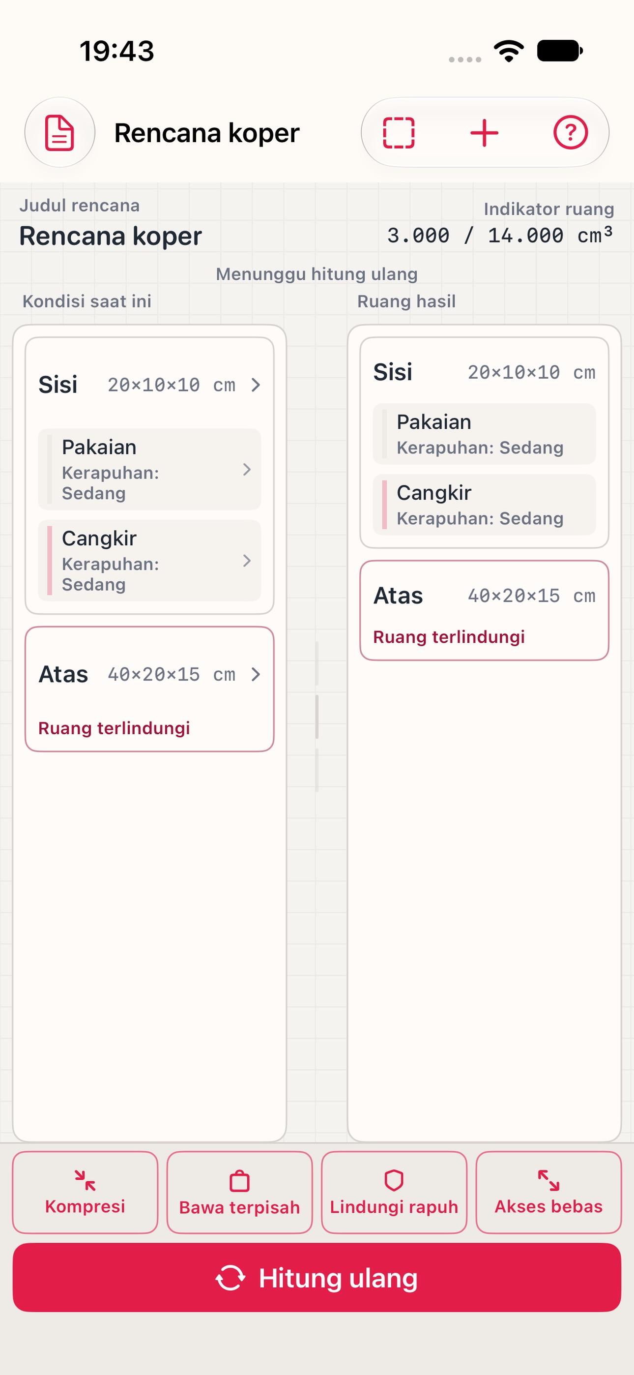This screenshot has height=1375, width=634.
Task: Open the Atas row chevron in Kondisi saat ini
Action: [256, 675]
